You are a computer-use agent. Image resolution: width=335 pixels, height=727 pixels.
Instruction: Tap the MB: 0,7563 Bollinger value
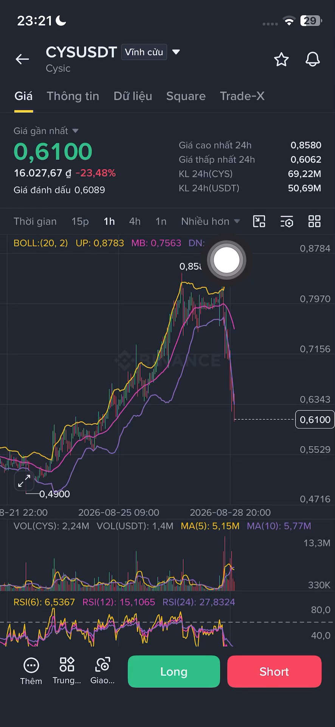click(x=156, y=243)
